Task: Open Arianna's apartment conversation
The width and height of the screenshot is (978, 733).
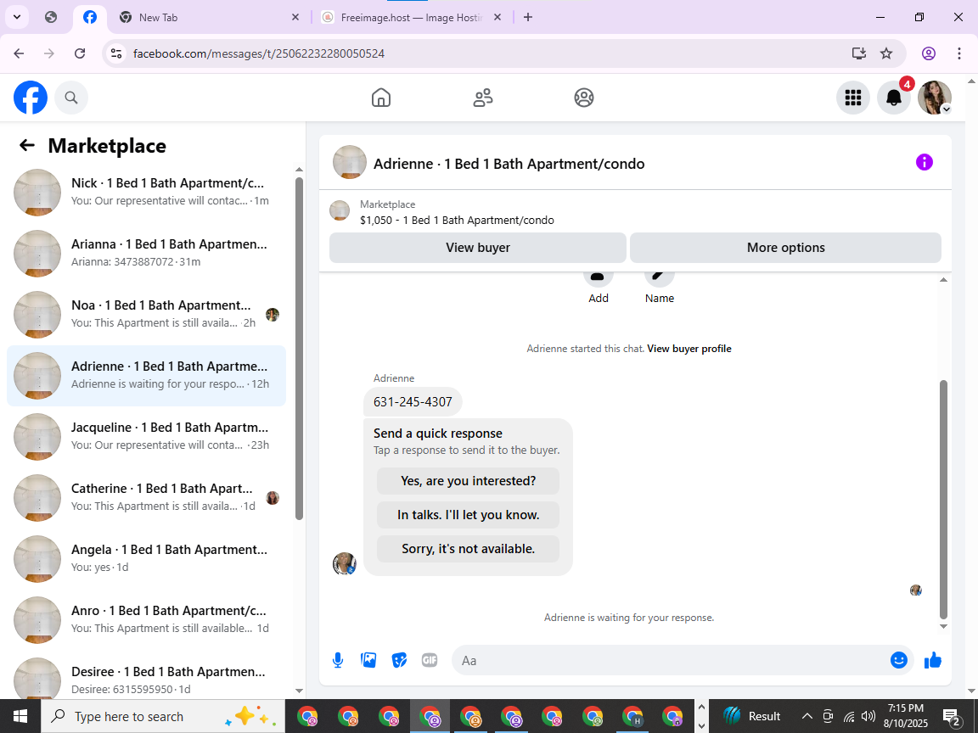Action: point(147,253)
